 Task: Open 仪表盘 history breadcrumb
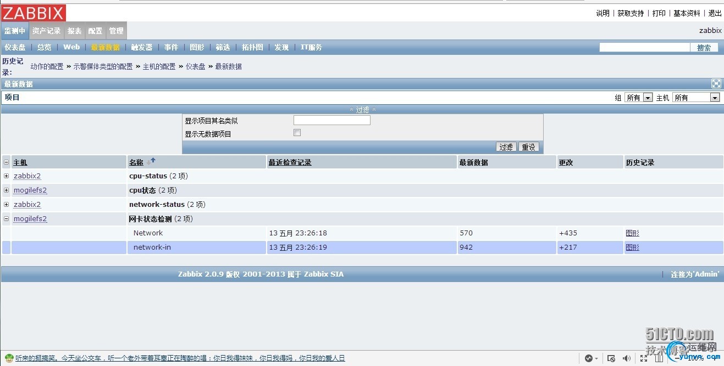click(195, 66)
